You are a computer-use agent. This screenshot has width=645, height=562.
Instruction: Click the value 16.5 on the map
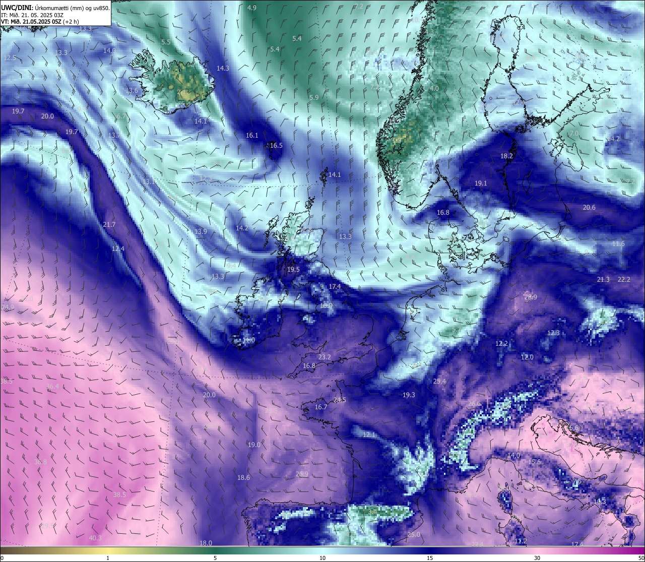(276, 145)
